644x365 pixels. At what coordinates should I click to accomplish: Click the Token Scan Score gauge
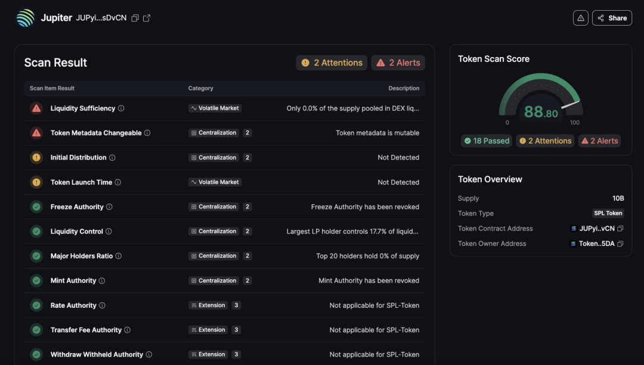tap(540, 100)
